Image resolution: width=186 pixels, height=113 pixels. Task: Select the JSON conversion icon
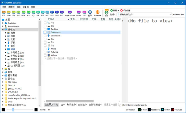pyautogui.click(x=9, y=13)
